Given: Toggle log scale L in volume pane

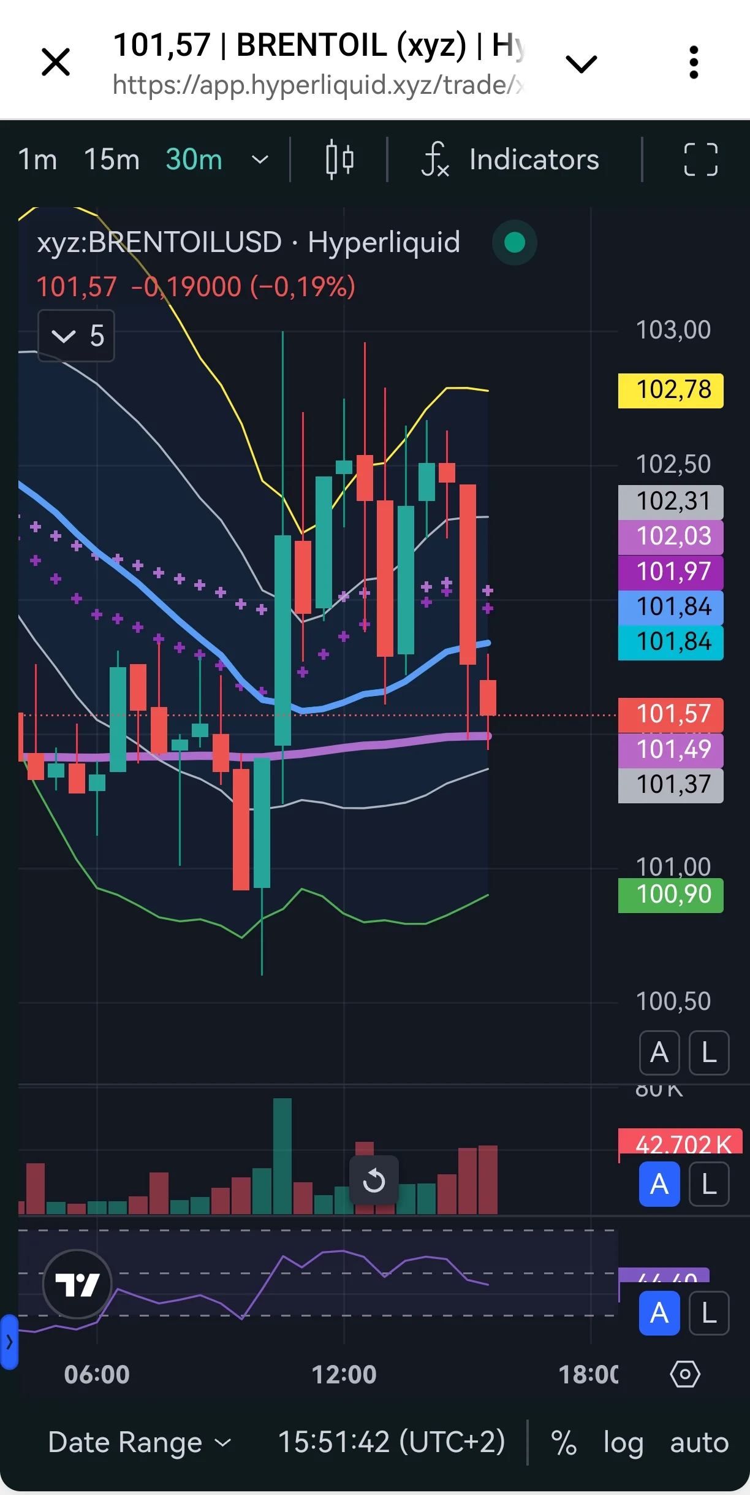Looking at the screenshot, I should (x=709, y=1184).
